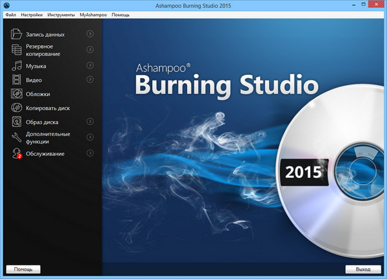Click the Обслуживание icon with red badge

point(17,153)
